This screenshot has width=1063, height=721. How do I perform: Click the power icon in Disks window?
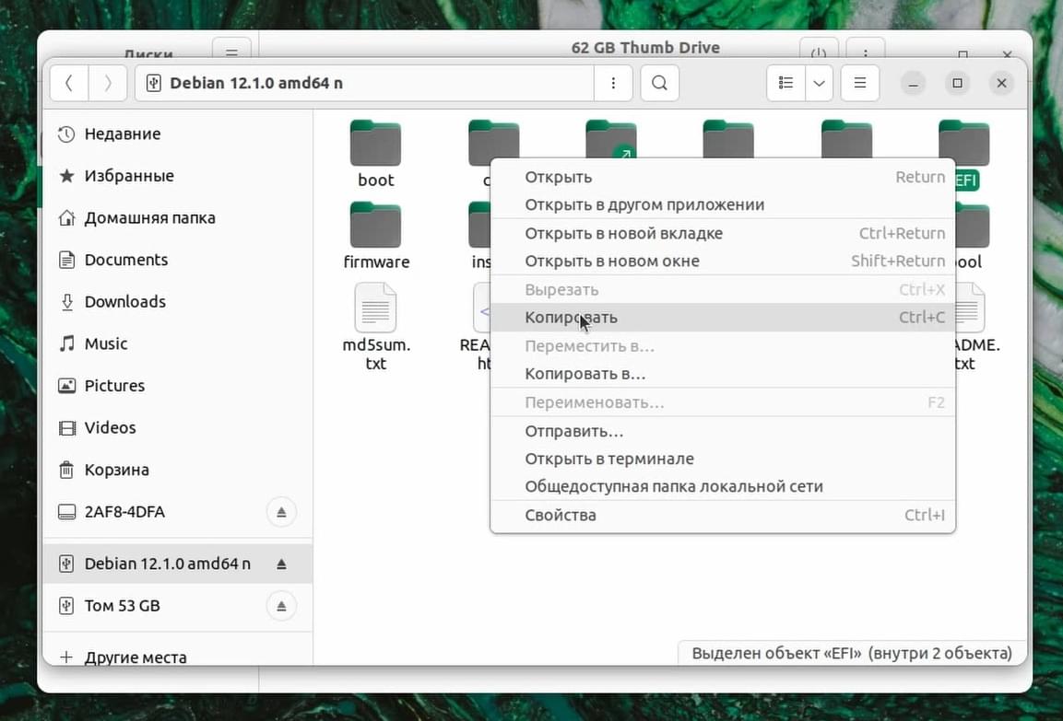click(819, 50)
